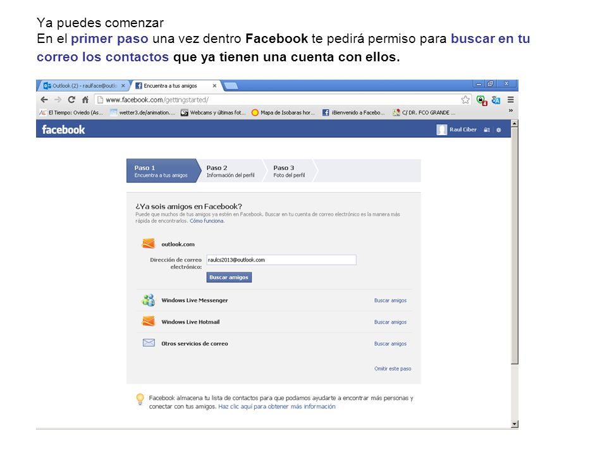Click the browser forward arrow
The width and height of the screenshot is (607, 455).
[58, 100]
